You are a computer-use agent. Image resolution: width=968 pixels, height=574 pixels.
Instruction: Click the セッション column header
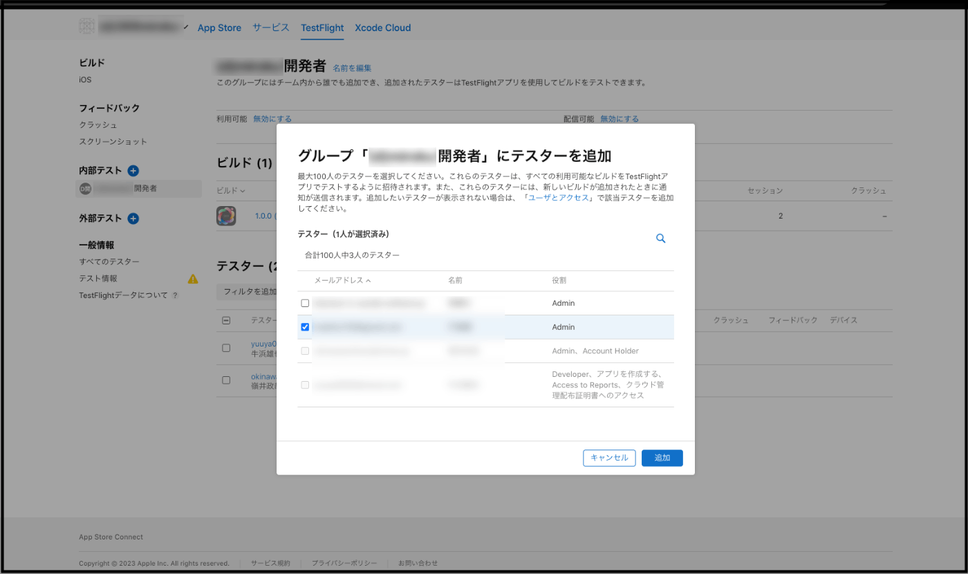pos(765,190)
